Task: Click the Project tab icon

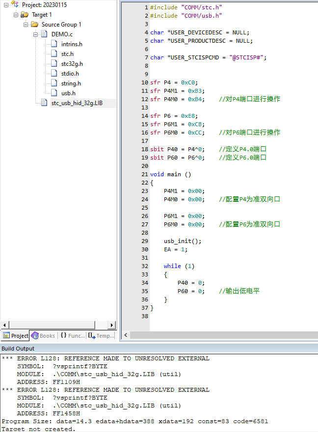Action: [x=6, y=336]
